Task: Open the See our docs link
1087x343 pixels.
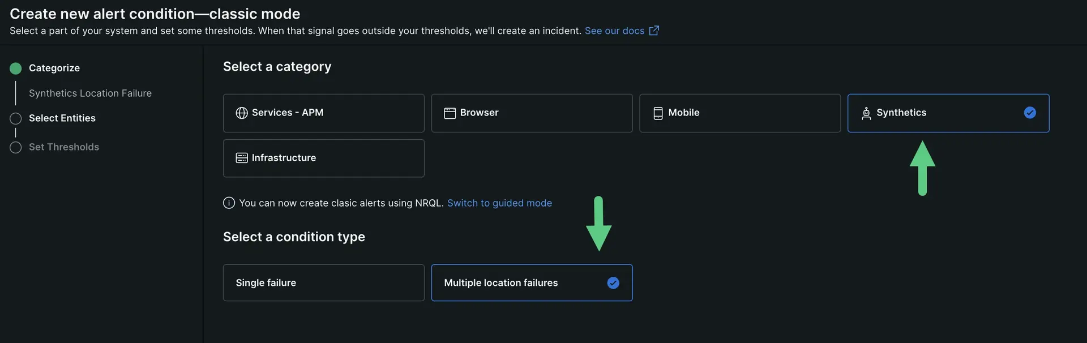Action: coord(614,31)
